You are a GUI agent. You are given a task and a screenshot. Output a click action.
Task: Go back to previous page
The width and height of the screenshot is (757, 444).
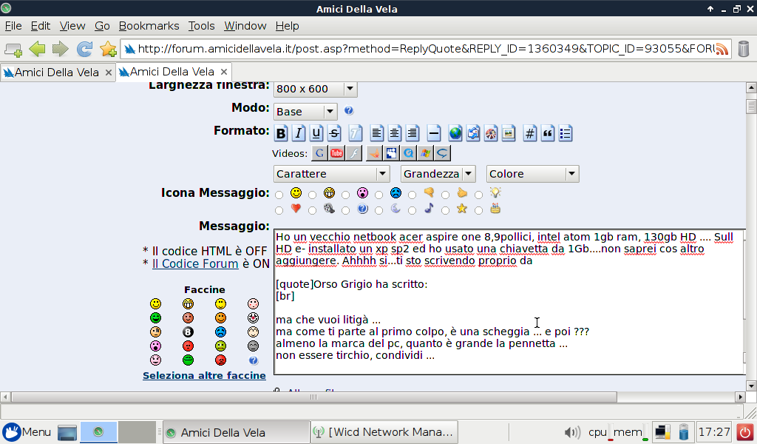(37, 49)
